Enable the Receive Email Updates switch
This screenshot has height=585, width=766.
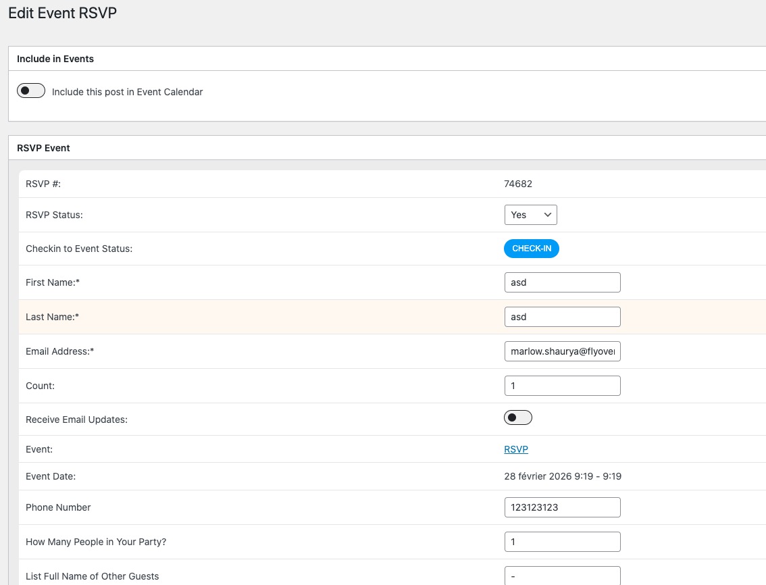518,417
